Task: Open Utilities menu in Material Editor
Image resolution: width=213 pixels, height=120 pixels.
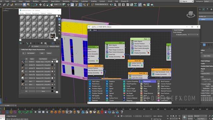Action: coord(50,13)
